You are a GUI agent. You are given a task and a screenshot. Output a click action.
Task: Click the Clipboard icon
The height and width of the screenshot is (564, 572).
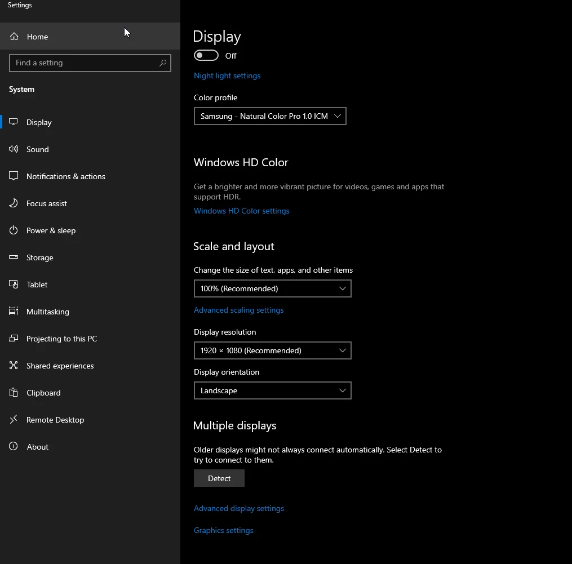14,392
